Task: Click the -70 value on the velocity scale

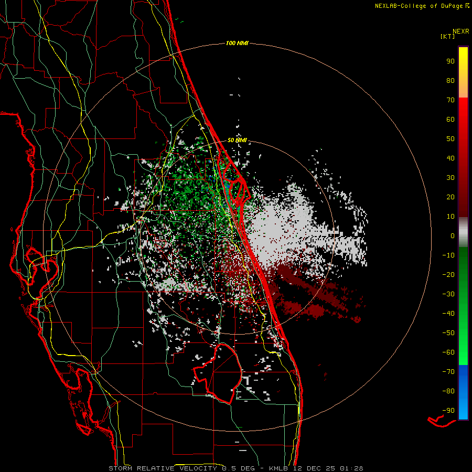Action: 448,372
